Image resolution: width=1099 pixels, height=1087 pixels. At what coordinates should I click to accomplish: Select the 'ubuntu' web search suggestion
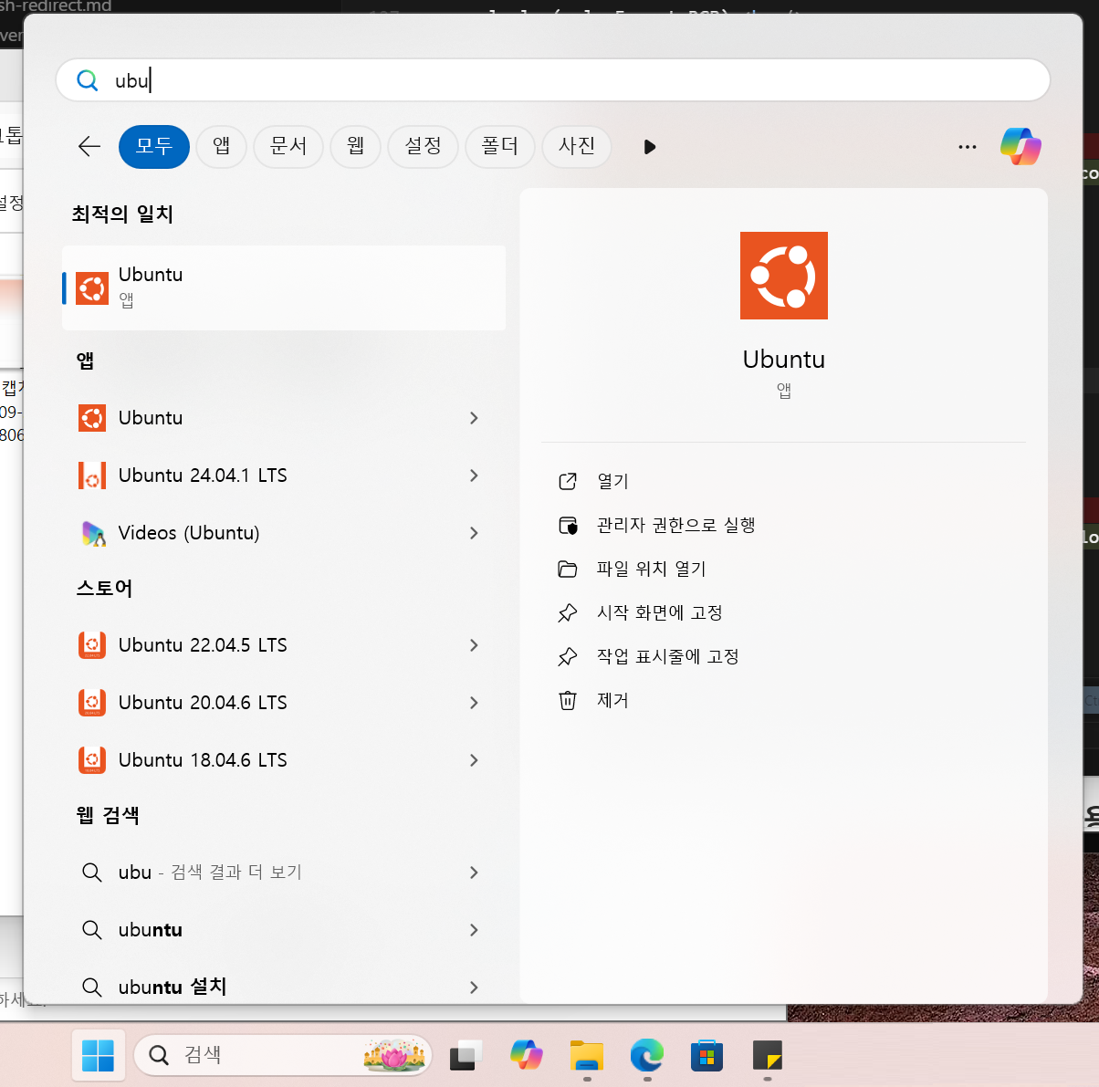(284, 930)
